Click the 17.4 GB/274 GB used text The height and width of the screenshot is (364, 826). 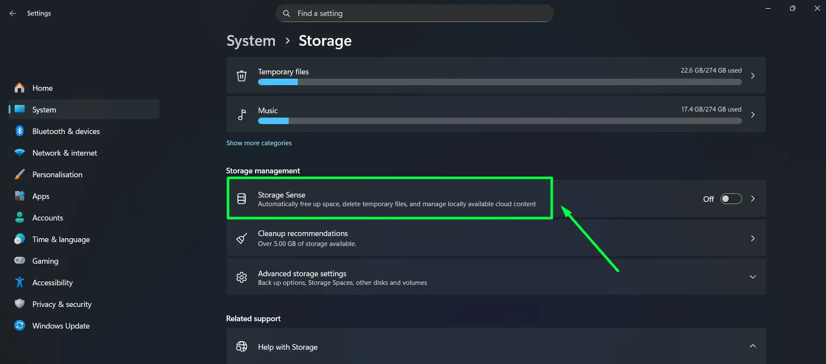[711, 109]
